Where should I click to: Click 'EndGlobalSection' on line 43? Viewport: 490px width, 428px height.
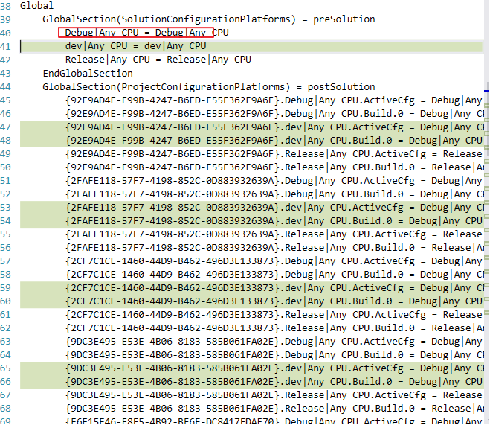[x=88, y=74]
